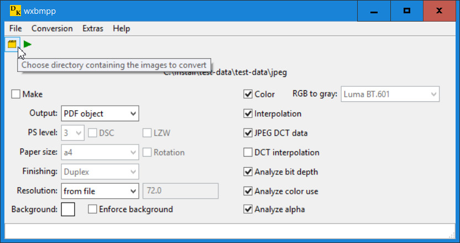The width and height of the screenshot is (460, 243).
Task: Check the Enforce background option
Action: pyautogui.click(x=92, y=209)
